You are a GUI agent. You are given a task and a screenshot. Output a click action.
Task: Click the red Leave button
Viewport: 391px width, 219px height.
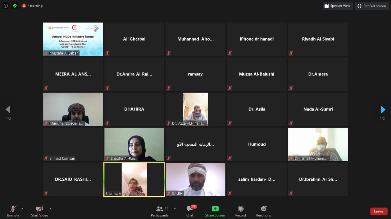[378, 211]
